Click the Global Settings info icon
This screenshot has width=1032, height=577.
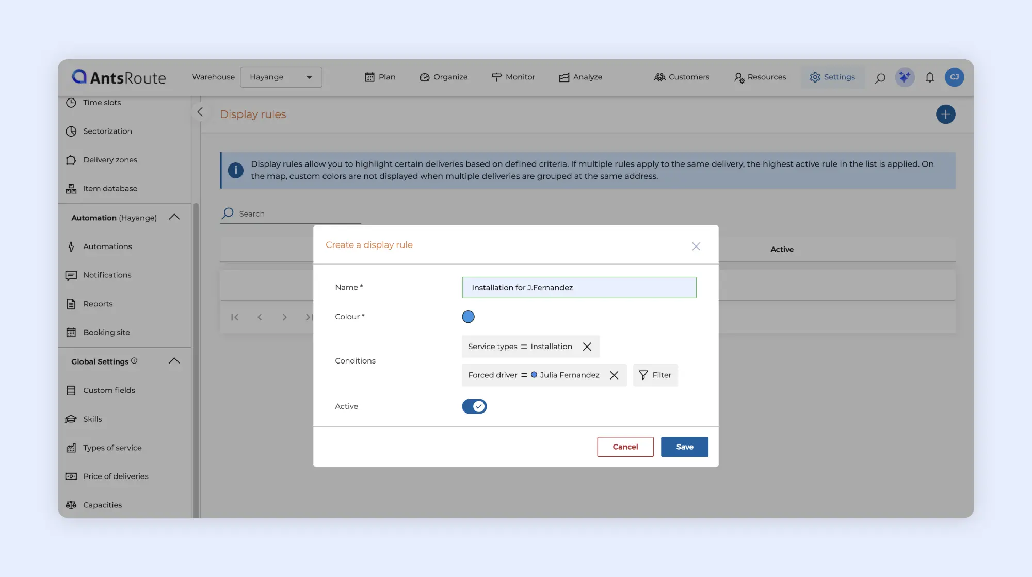(x=134, y=361)
